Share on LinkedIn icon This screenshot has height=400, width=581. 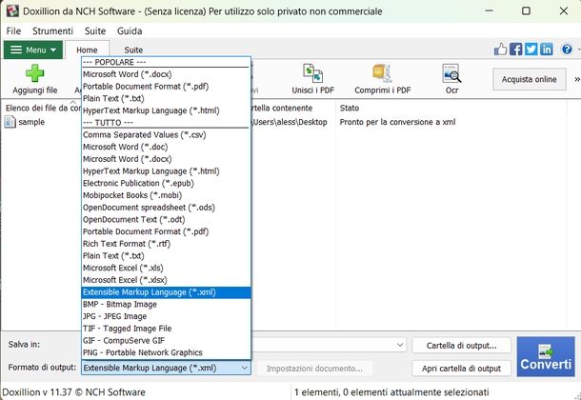point(546,49)
